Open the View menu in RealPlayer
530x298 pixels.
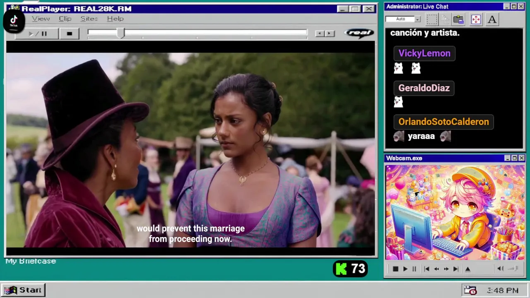(x=41, y=19)
